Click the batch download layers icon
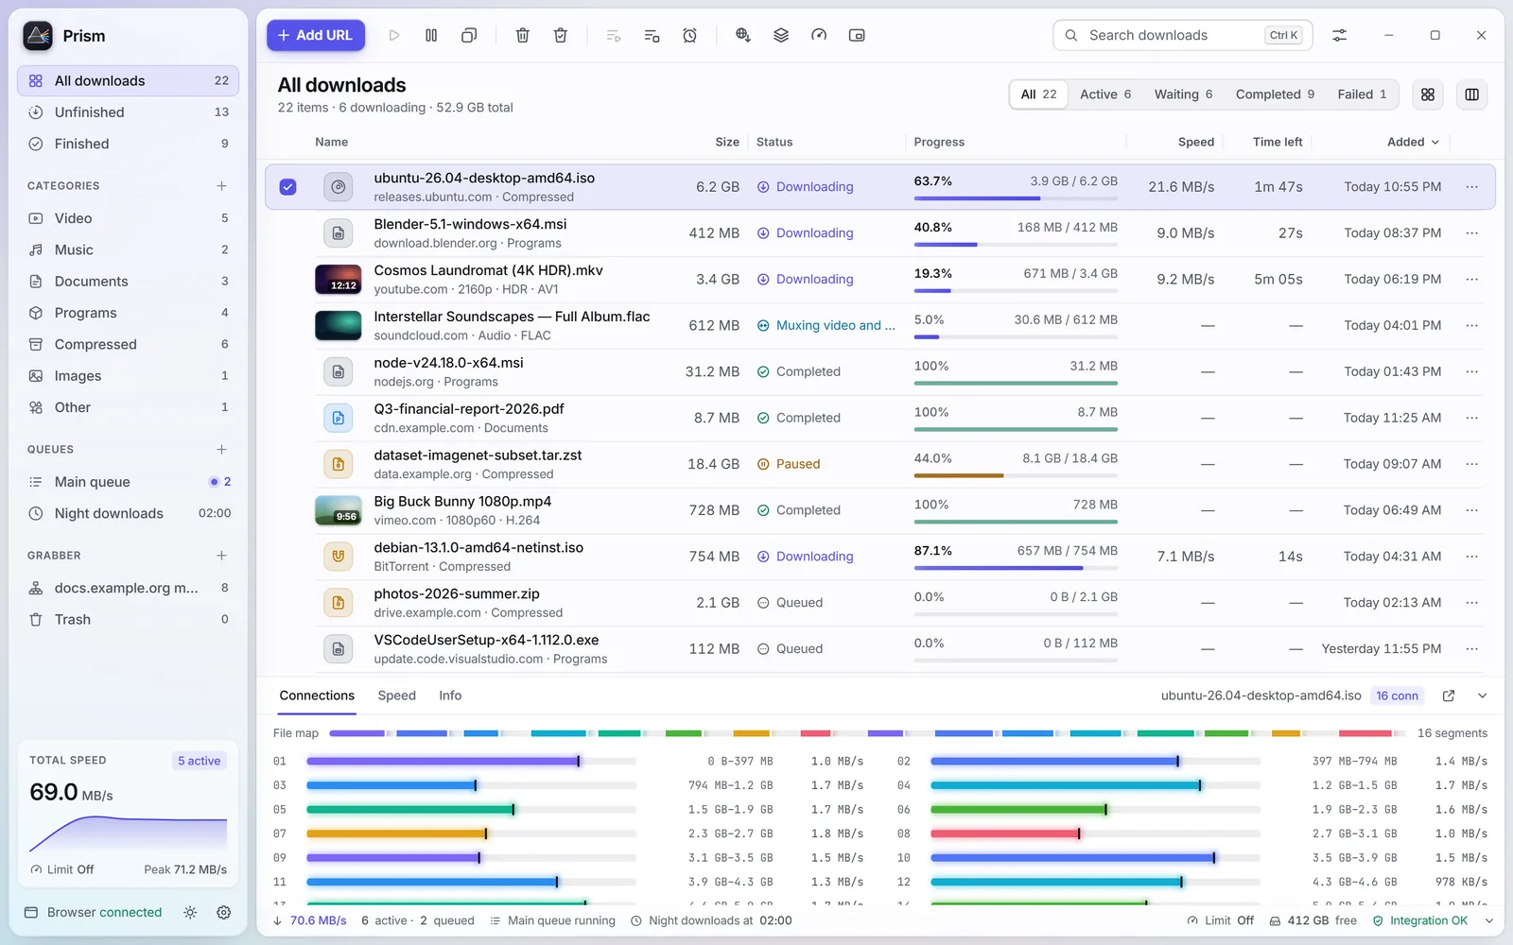 (781, 35)
